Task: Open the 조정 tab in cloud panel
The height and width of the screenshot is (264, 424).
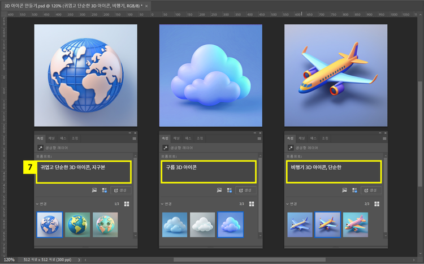Action: (200, 139)
